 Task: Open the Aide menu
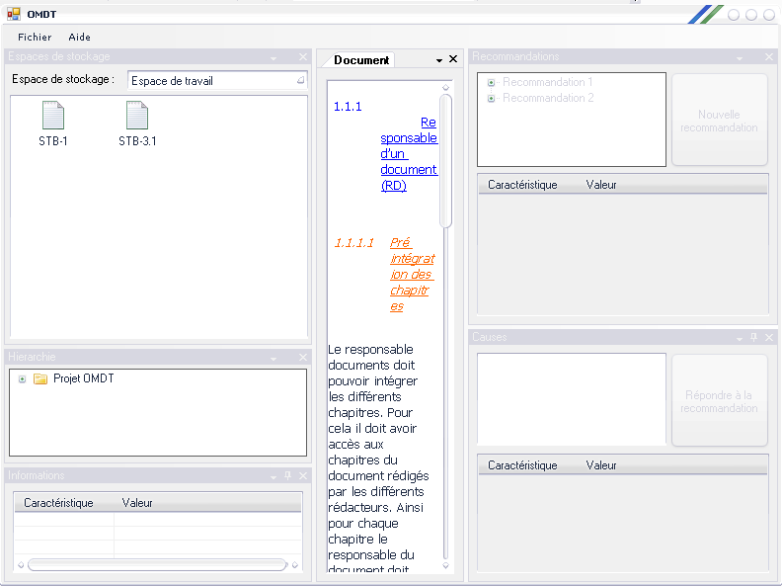pyautogui.click(x=79, y=37)
